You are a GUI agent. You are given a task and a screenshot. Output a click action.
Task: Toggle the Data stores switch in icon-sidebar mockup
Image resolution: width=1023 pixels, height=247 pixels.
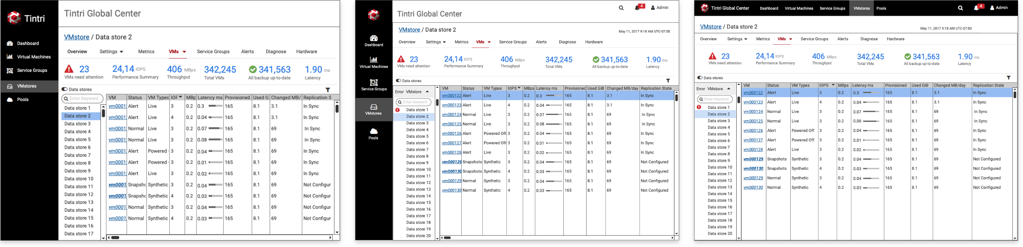pyautogui.click(x=398, y=81)
